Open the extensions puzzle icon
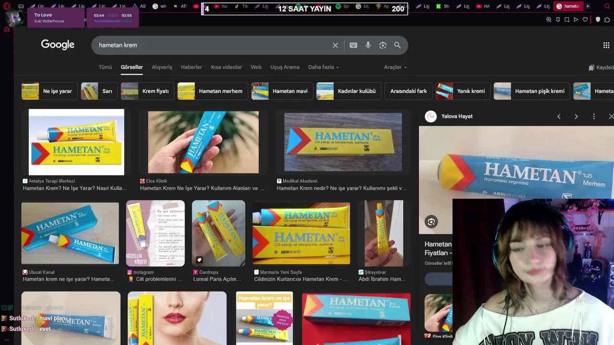 607,20
